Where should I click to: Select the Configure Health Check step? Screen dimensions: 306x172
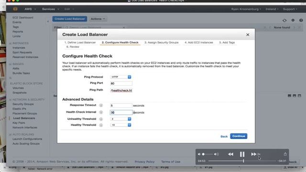click(x=120, y=43)
